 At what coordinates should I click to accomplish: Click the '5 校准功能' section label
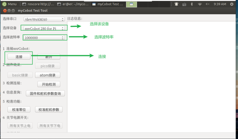12,101
